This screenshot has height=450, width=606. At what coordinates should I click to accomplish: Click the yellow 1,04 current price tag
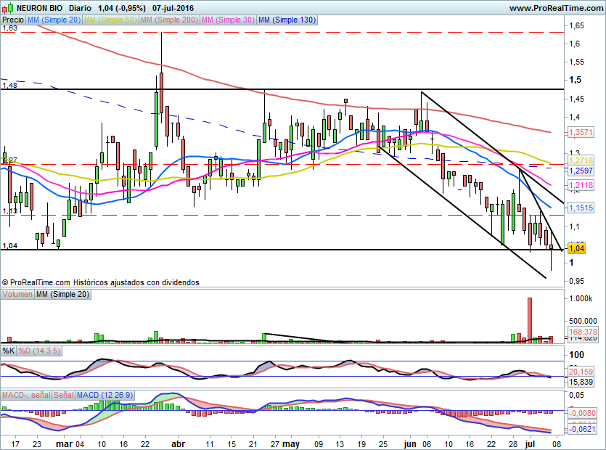pyautogui.click(x=577, y=248)
